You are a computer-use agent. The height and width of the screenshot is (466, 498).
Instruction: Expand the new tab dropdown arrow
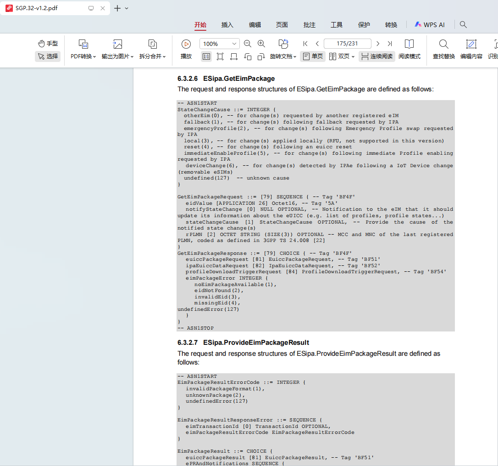pos(127,8)
